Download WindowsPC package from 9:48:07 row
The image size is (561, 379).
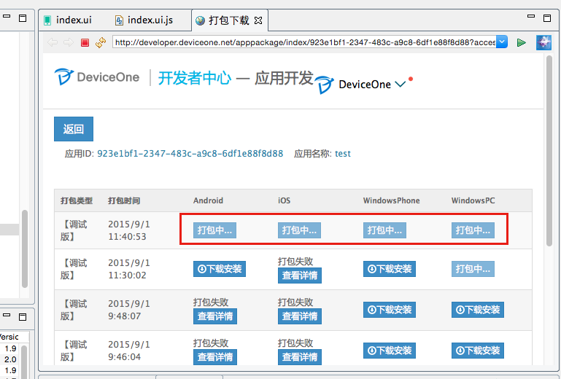click(478, 310)
